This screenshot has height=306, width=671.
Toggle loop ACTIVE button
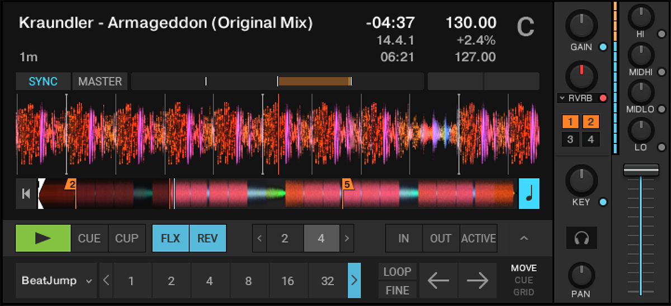[478, 238]
